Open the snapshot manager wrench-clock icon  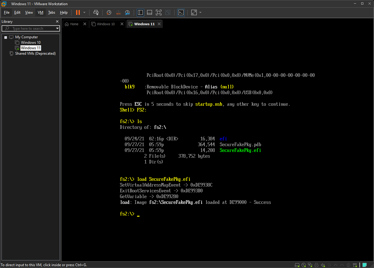click(128, 12)
